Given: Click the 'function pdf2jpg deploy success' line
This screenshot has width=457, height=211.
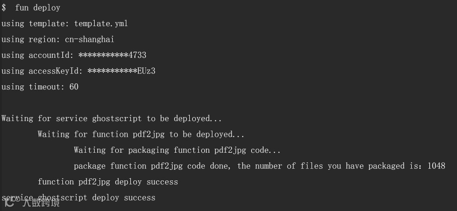Looking at the screenshot, I should 108,182.
